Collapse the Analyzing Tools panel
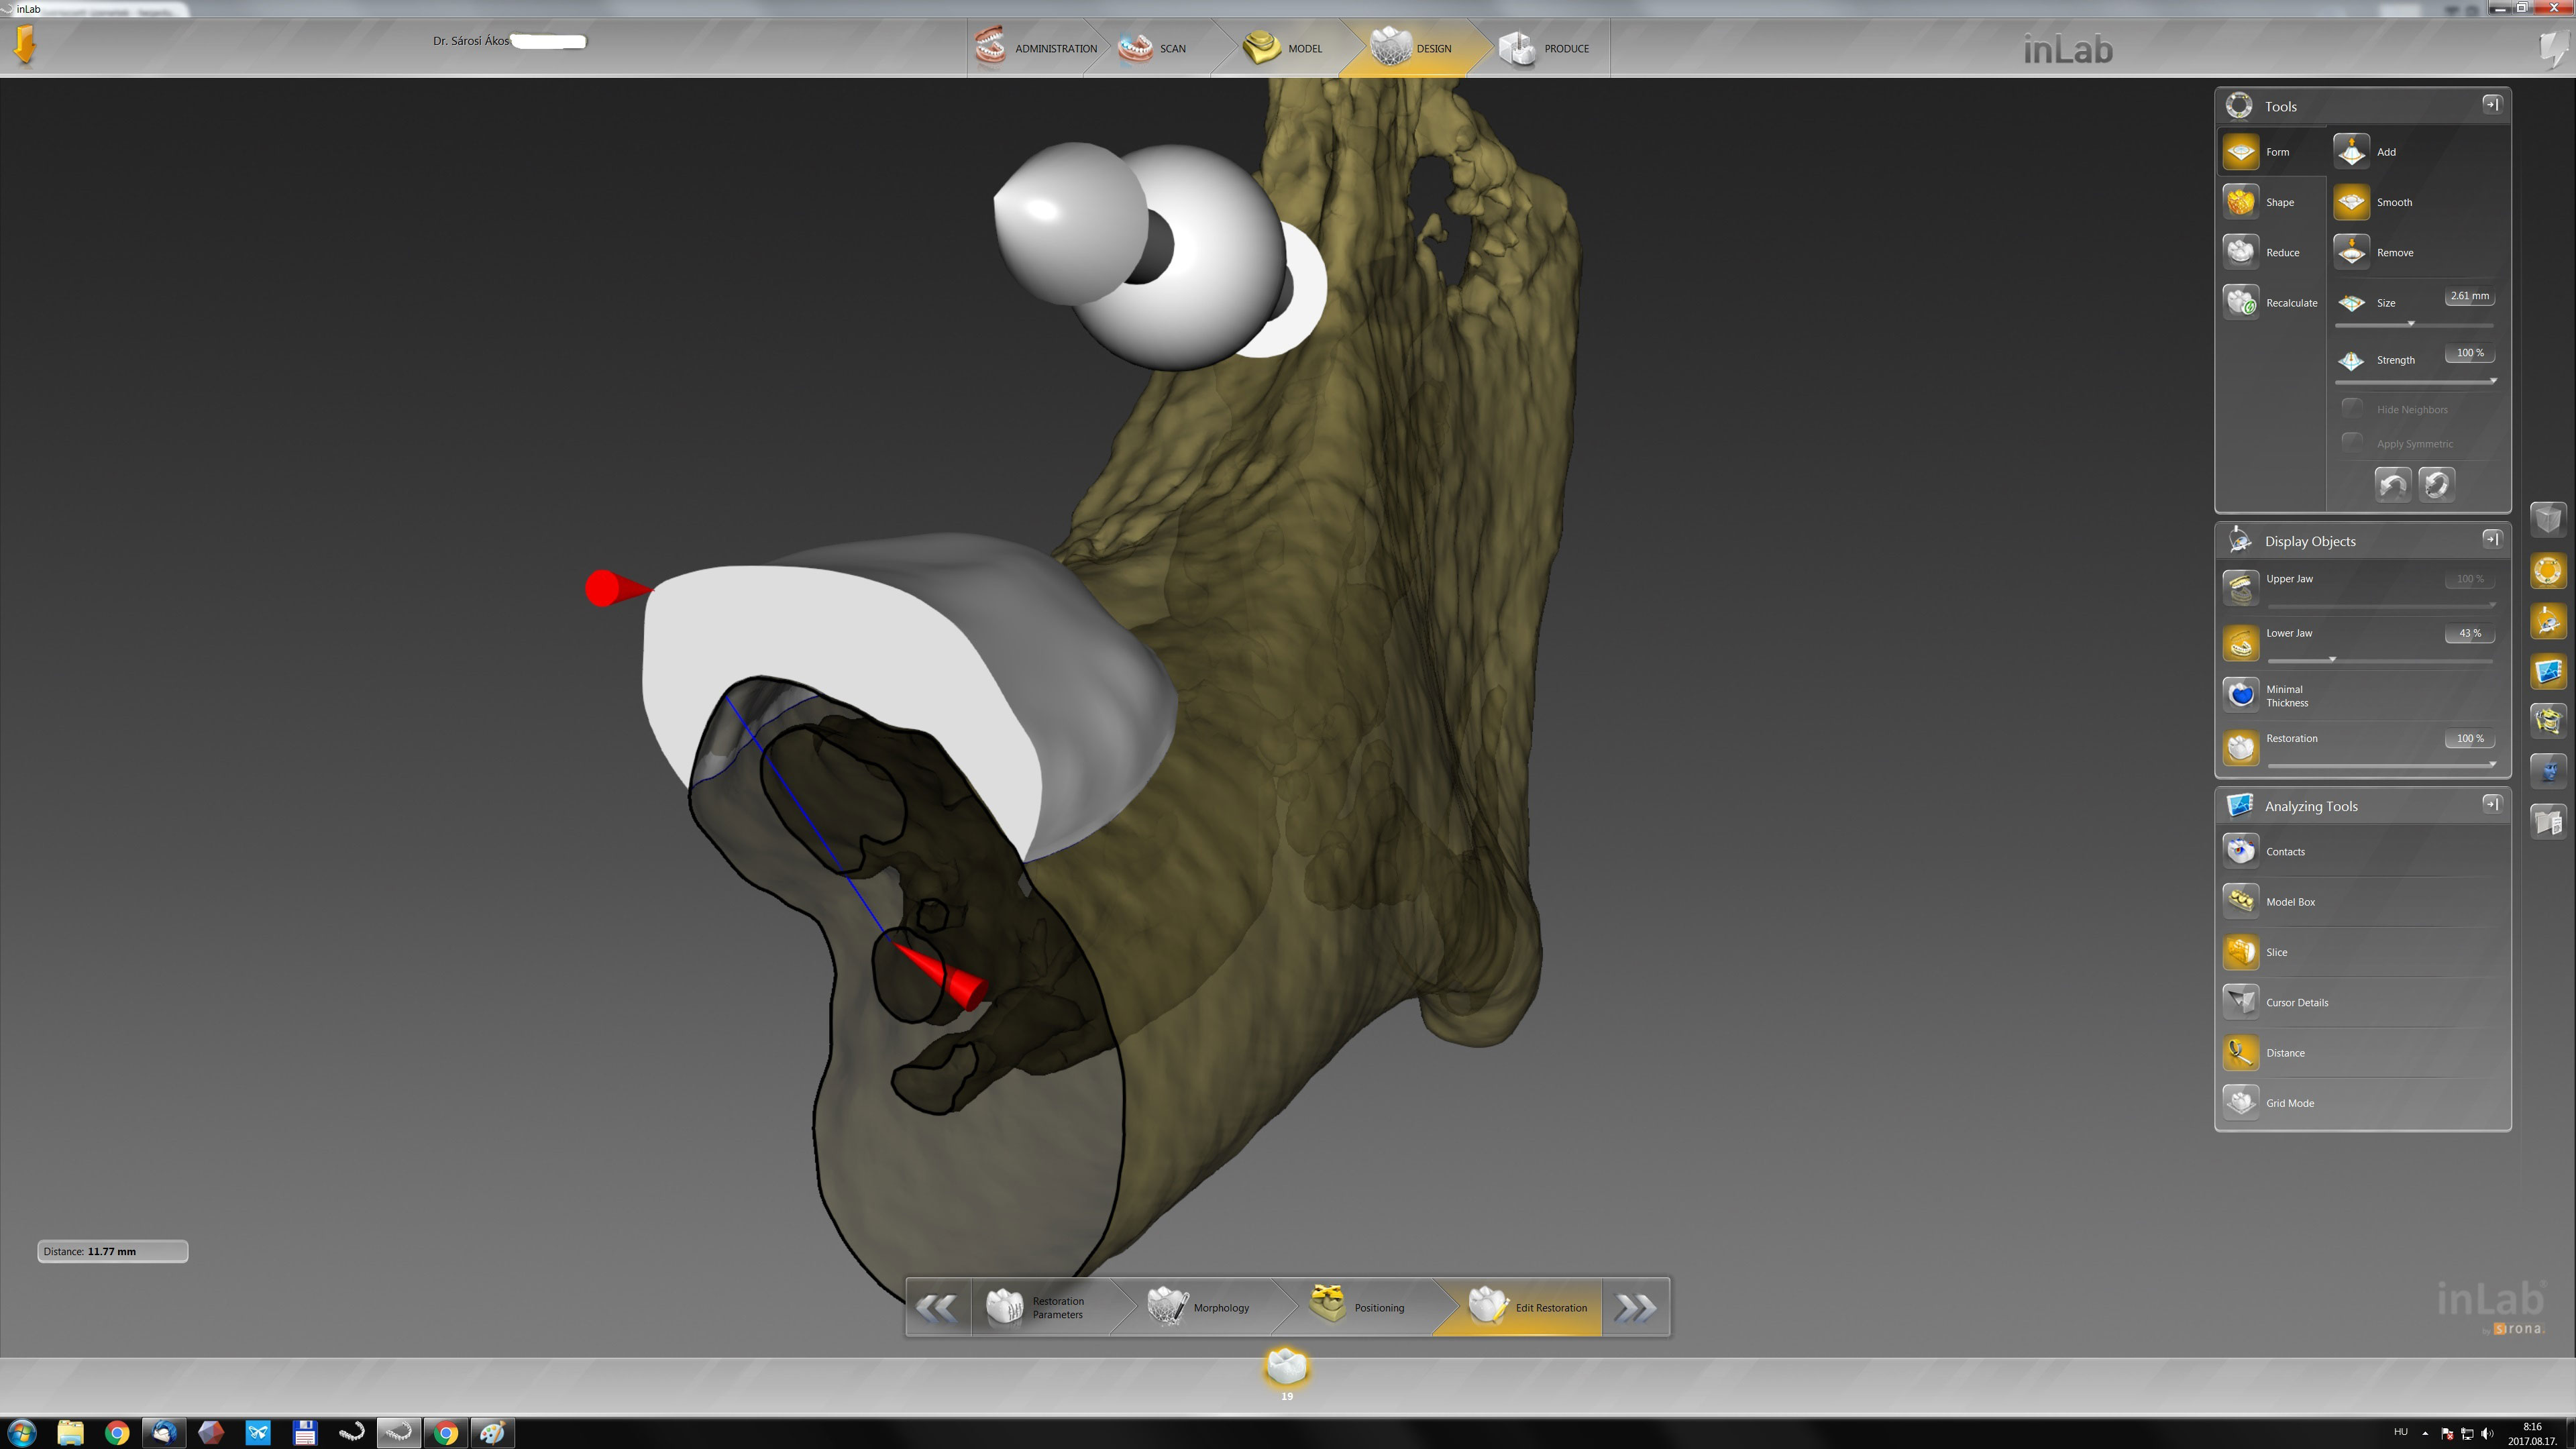This screenshot has width=2576, height=1449. coord(2491,804)
